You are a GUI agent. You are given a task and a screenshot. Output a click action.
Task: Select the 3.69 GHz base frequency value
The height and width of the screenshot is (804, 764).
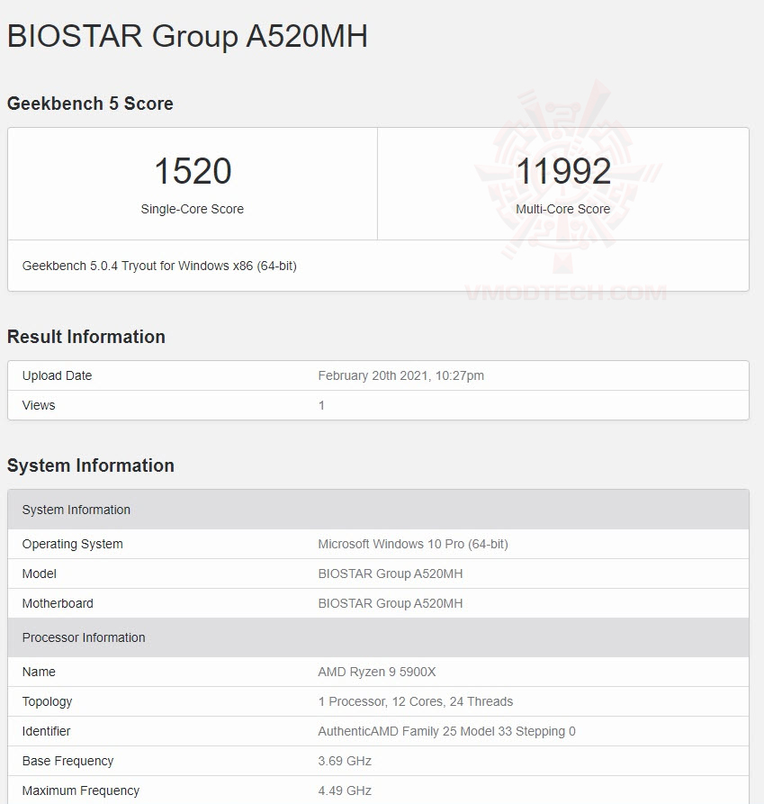click(345, 761)
